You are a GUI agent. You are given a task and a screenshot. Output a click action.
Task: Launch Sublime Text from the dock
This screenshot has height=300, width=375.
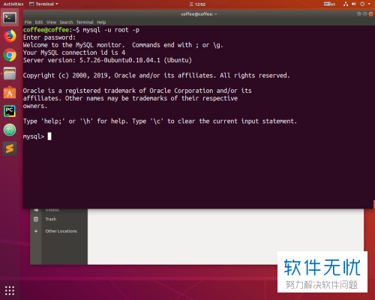pyautogui.click(x=10, y=148)
